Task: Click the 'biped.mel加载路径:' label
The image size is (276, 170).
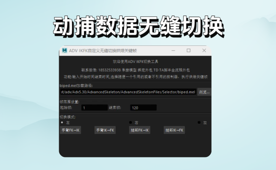Action: pyautogui.click(x=76, y=86)
